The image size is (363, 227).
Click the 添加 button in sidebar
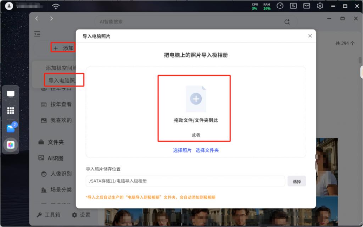tap(63, 48)
